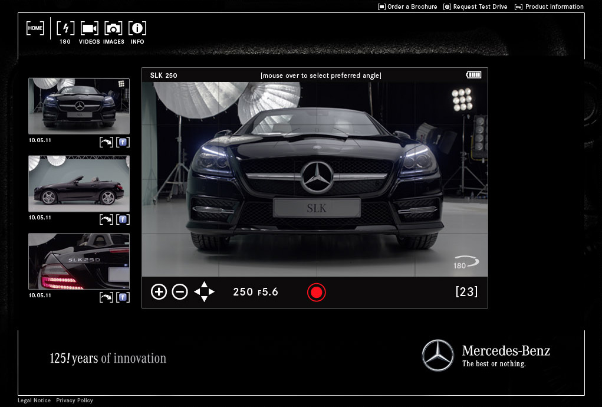Open the Privacy Policy link
This screenshot has width=602, height=407.
point(74,400)
